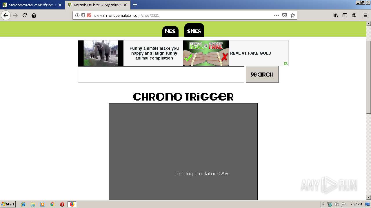Screen dimensions: 371x208
Task: Show site information icon in address bar
Action: (x=77, y=15)
